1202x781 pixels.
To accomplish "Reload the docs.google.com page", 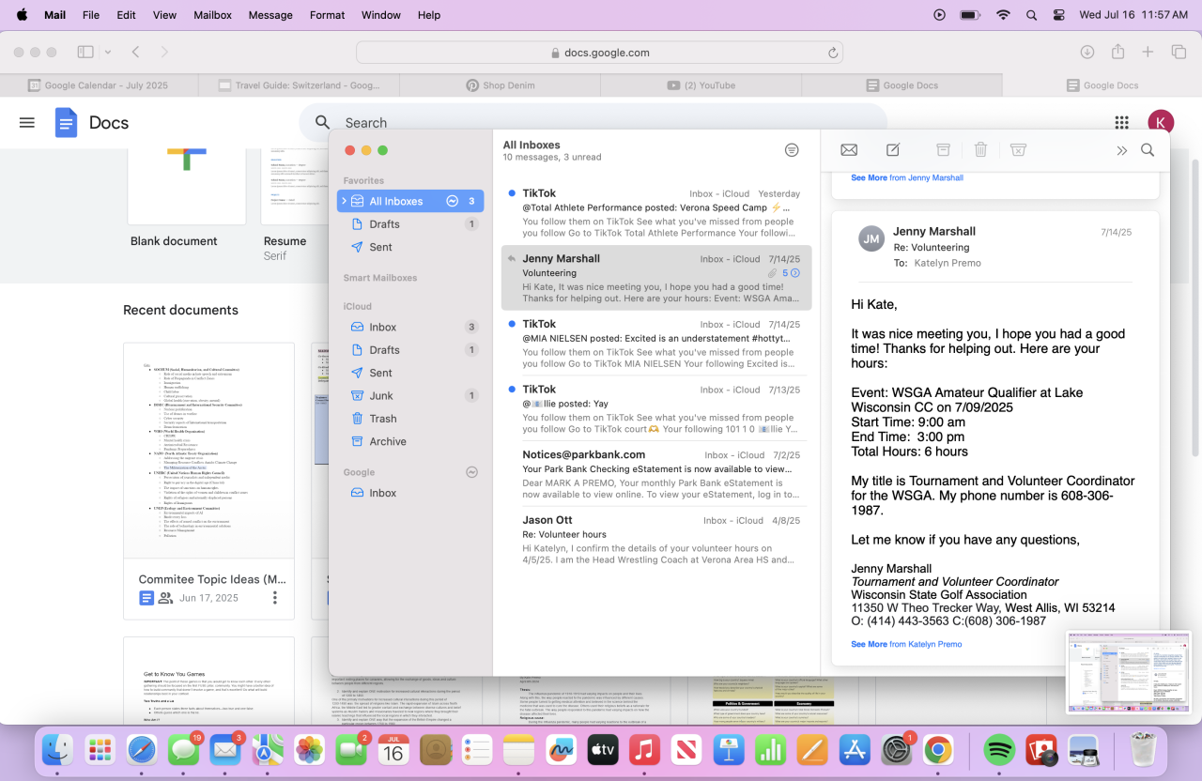I will pyautogui.click(x=833, y=53).
